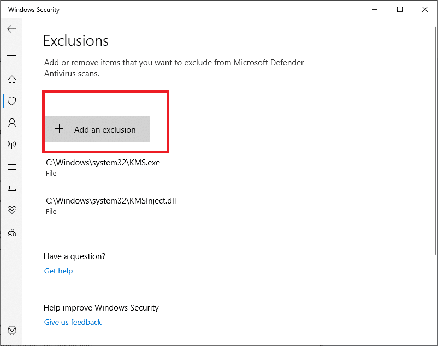Viewport: 438px width, 346px height.
Task: Click the Windows Security title bar text
Action: (34, 10)
